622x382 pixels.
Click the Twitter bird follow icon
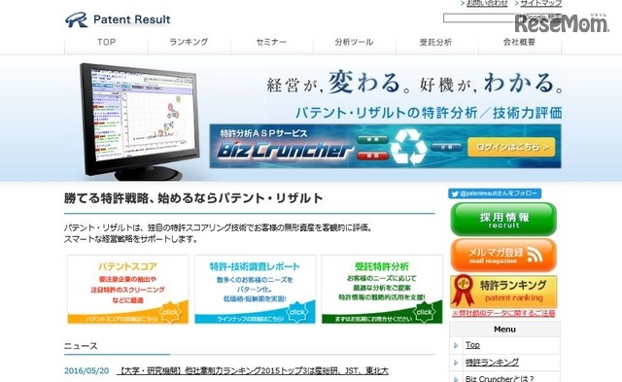(455, 194)
